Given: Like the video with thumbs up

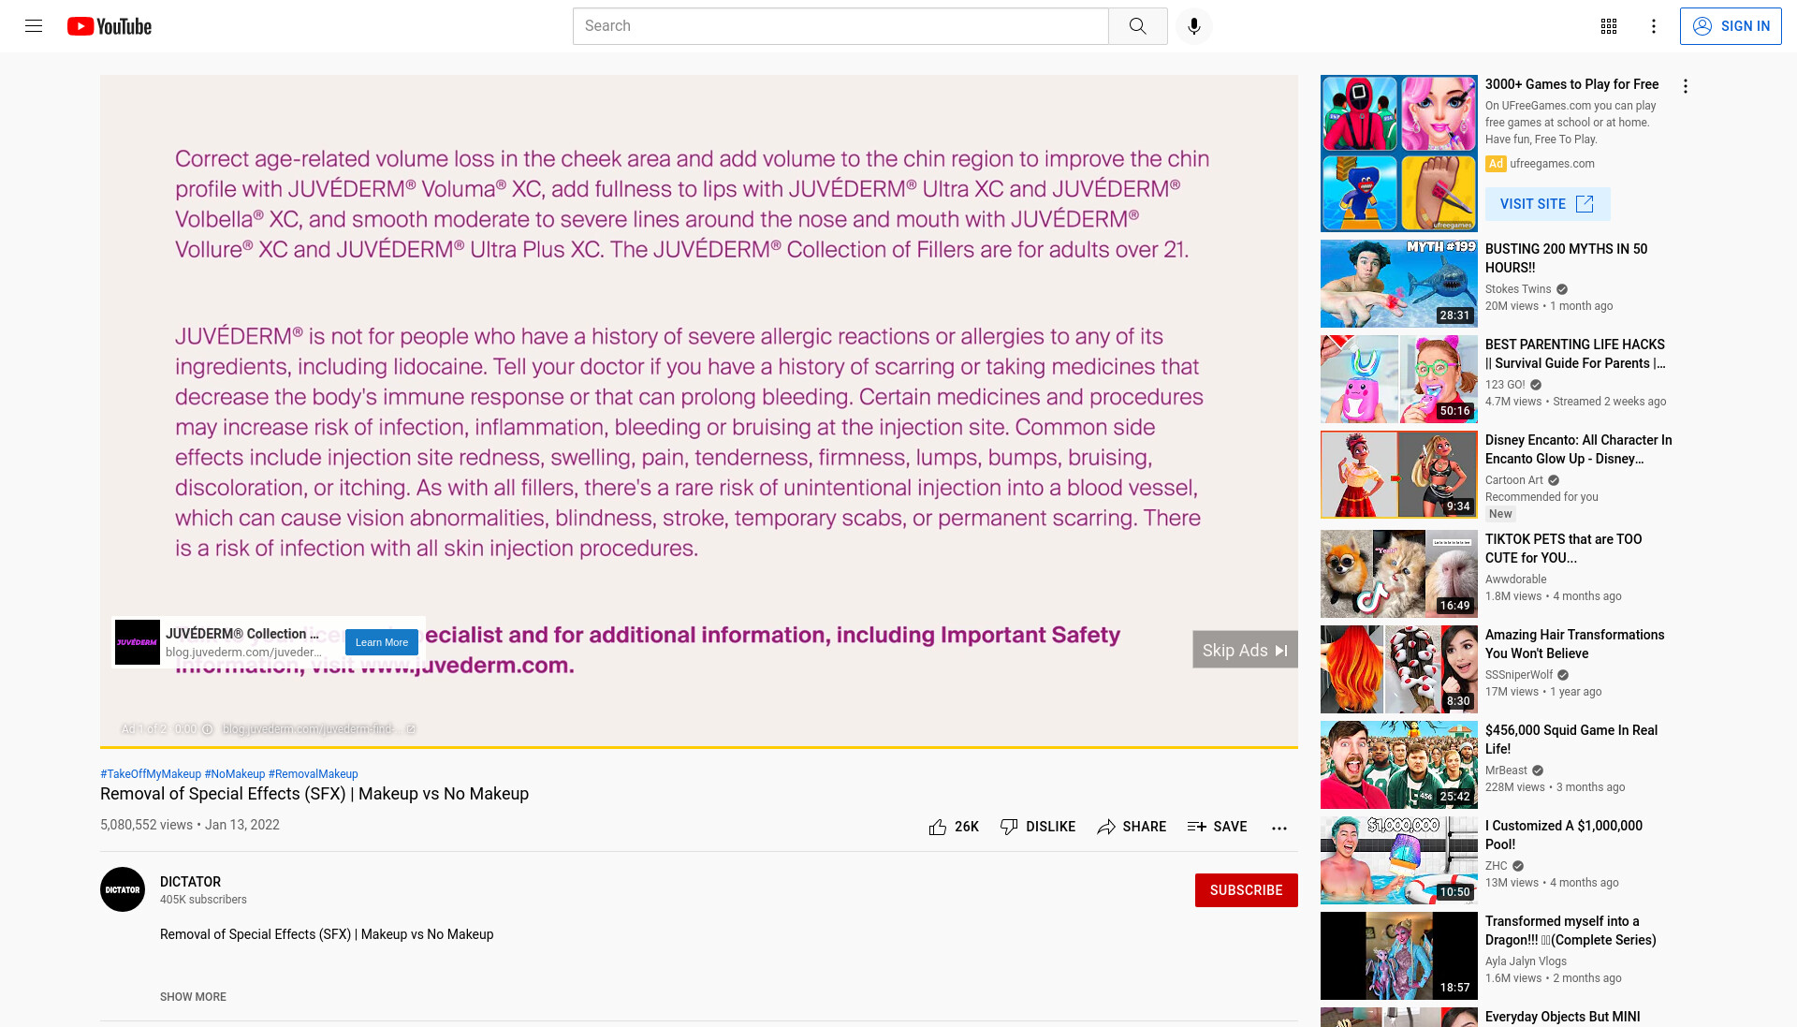Looking at the screenshot, I should pos(954,827).
